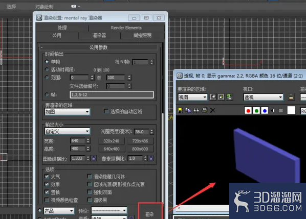
Task: Click the auto region selected icon
Action: [x=221, y=97]
